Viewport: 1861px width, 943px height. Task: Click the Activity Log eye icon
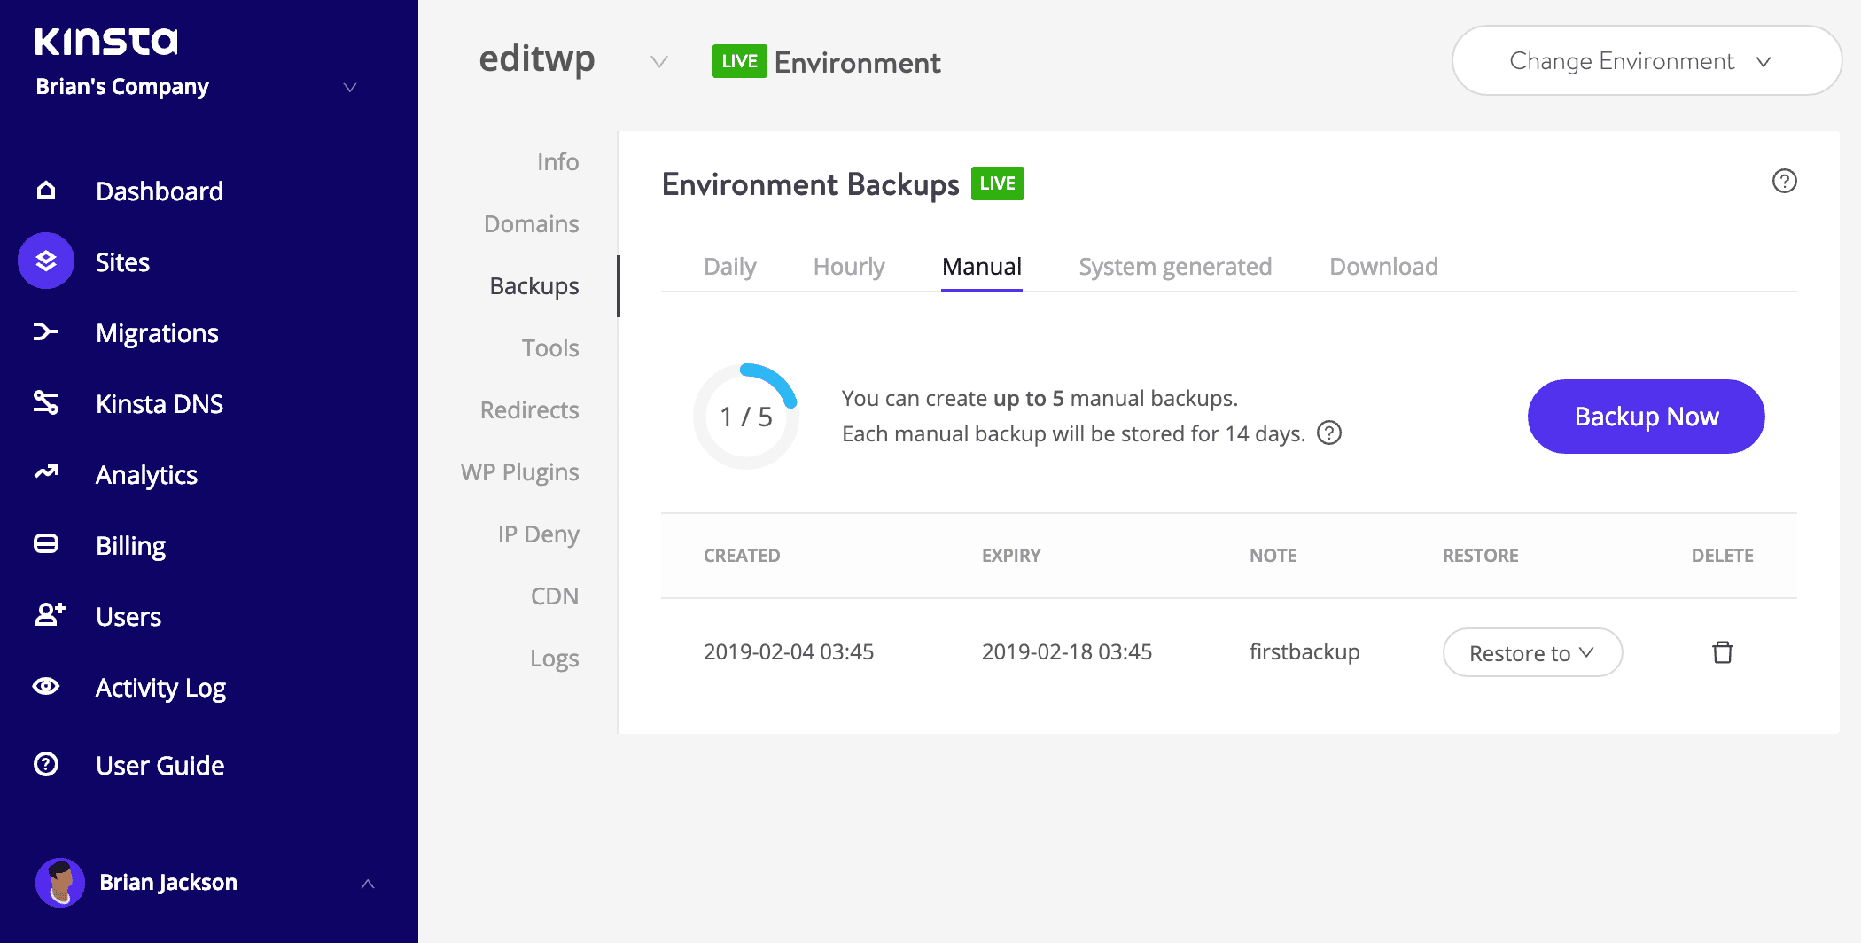[x=46, y=686]
